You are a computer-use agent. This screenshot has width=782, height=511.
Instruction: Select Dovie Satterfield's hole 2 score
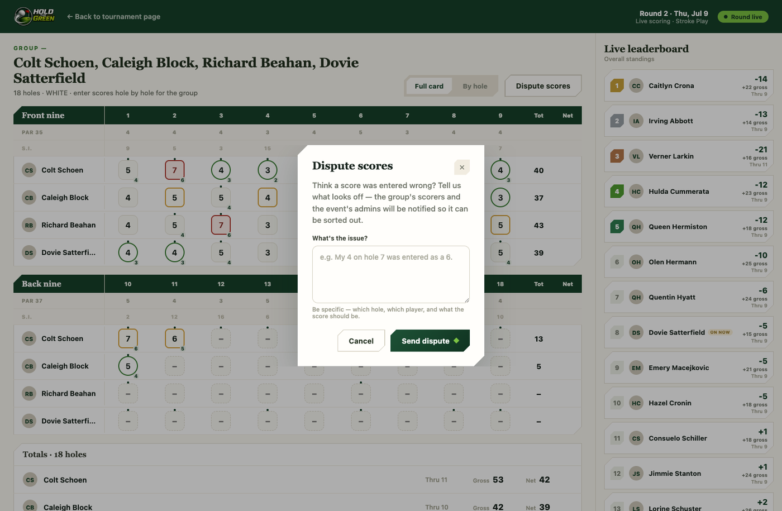[x=174, y=252]
